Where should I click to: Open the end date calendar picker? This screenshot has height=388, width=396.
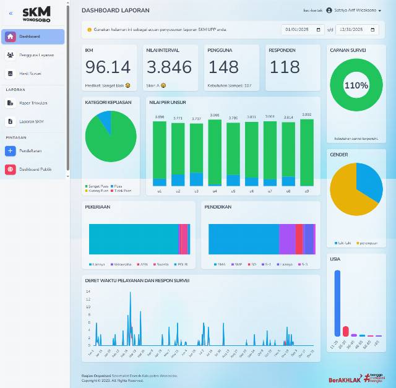(x=372, y=30)
